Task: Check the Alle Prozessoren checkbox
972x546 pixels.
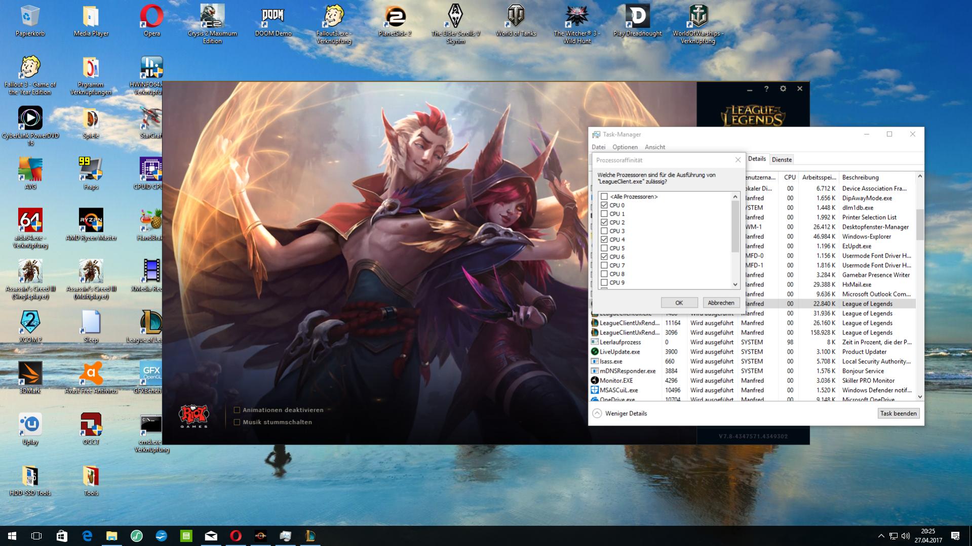Action: click(x=604, y=196)
